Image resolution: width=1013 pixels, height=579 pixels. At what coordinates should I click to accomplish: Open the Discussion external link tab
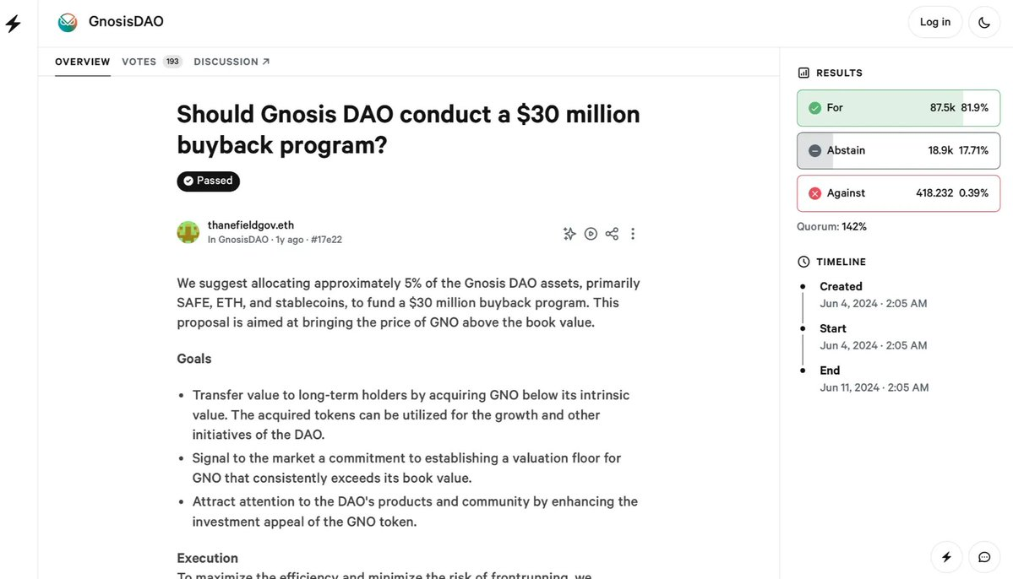tap(231, 62)
